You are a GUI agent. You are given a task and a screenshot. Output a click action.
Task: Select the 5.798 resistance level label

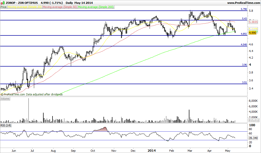pyautogui.click(x=244, y=9)
